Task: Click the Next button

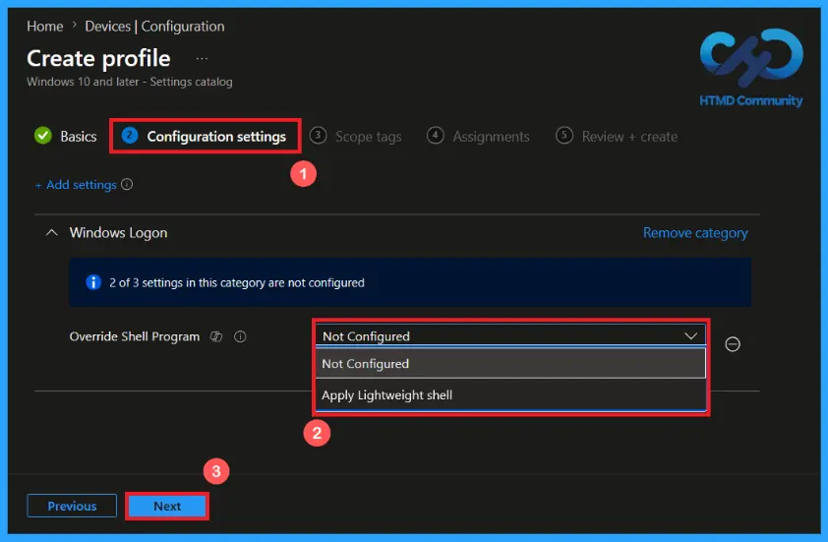Action: (167, 506)
